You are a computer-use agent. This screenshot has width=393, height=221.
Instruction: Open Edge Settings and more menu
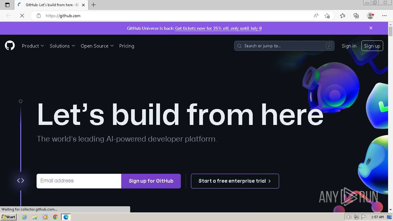[384, 16]
